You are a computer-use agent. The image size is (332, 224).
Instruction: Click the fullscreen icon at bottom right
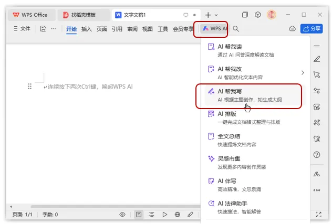318,215
